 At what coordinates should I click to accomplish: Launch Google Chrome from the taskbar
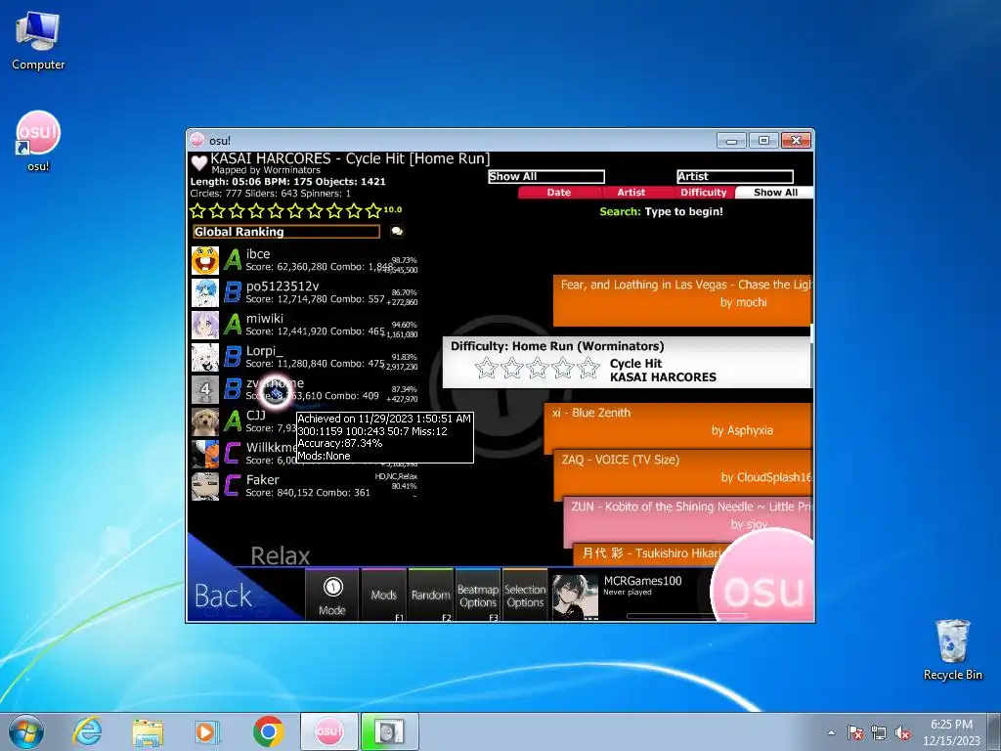coord(268,731)
